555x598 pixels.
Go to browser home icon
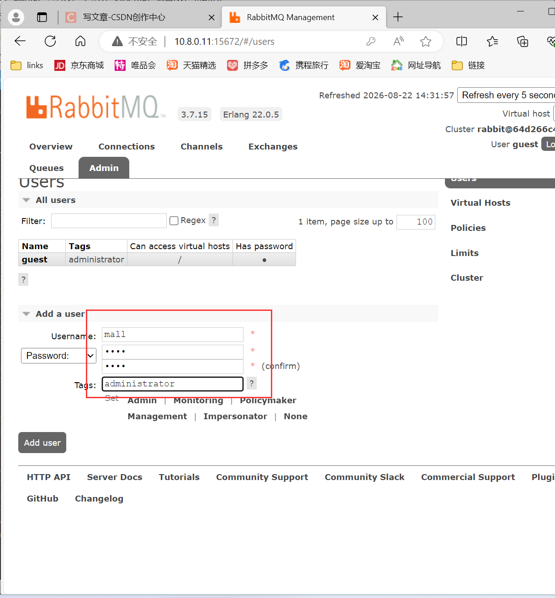[x=80, y=41]
